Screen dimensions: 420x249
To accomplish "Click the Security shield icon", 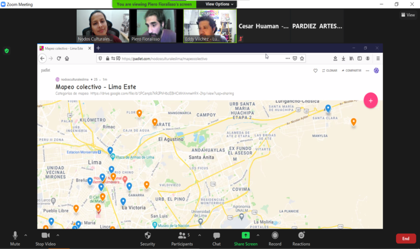I will pos(147,236).
